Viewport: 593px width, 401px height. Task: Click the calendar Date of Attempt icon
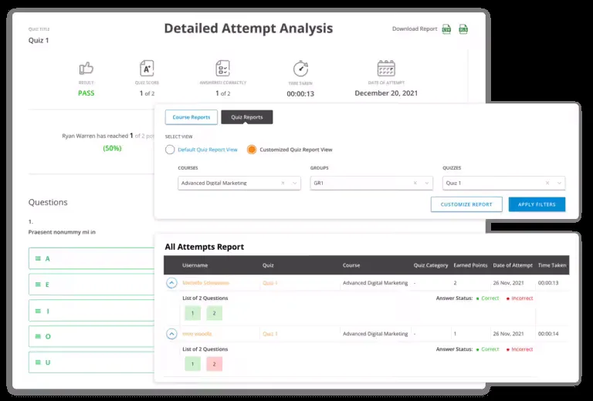point(386,69)
